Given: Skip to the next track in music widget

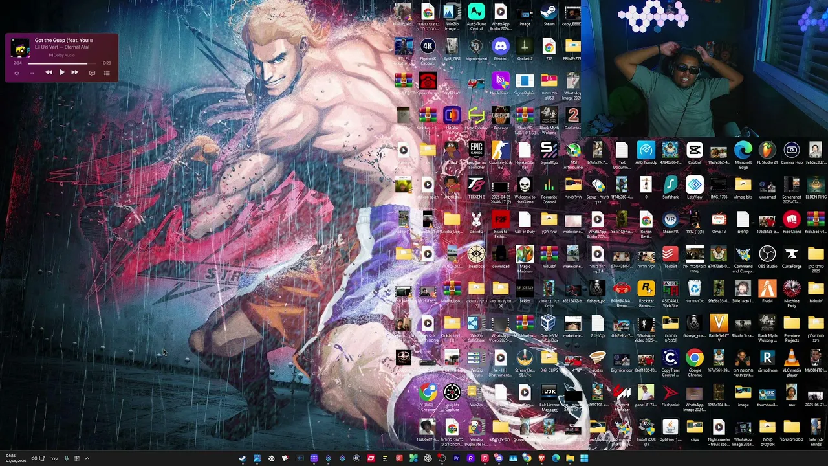Looking at the screenshot, I should [74, 72].
